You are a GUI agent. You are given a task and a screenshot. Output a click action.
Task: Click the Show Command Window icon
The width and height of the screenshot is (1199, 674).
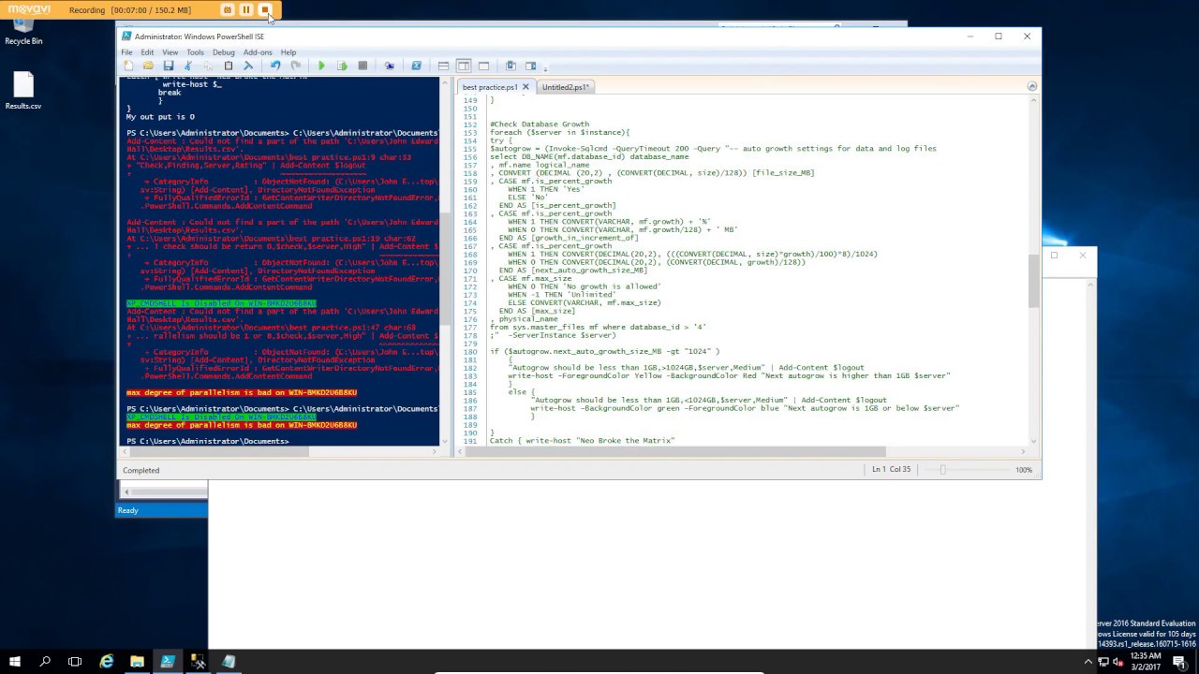tap(511, 66)
